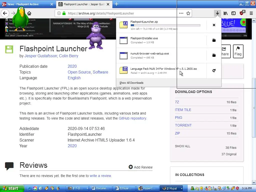Image resolution: width=256 pixels, height=192 pixels.
Task: Click the Year 2020 link
Action: (72, 146)
